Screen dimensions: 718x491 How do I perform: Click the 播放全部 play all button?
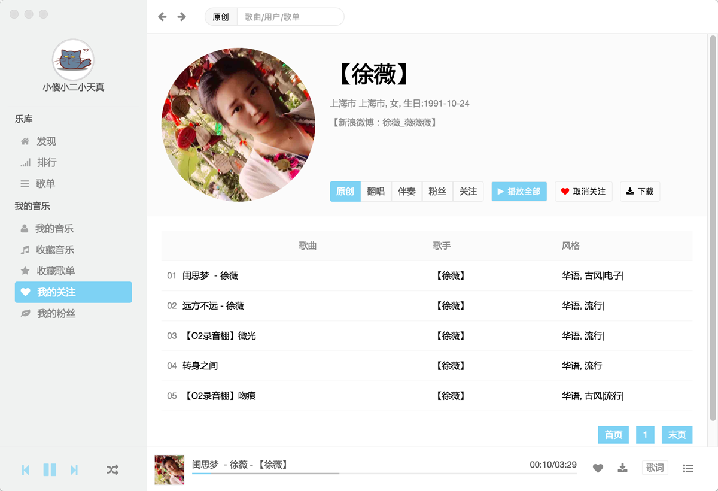519,192
